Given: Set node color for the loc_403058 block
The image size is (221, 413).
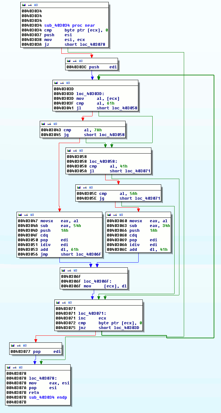Looking at the screenshot, I should click(x=69, y=150).
